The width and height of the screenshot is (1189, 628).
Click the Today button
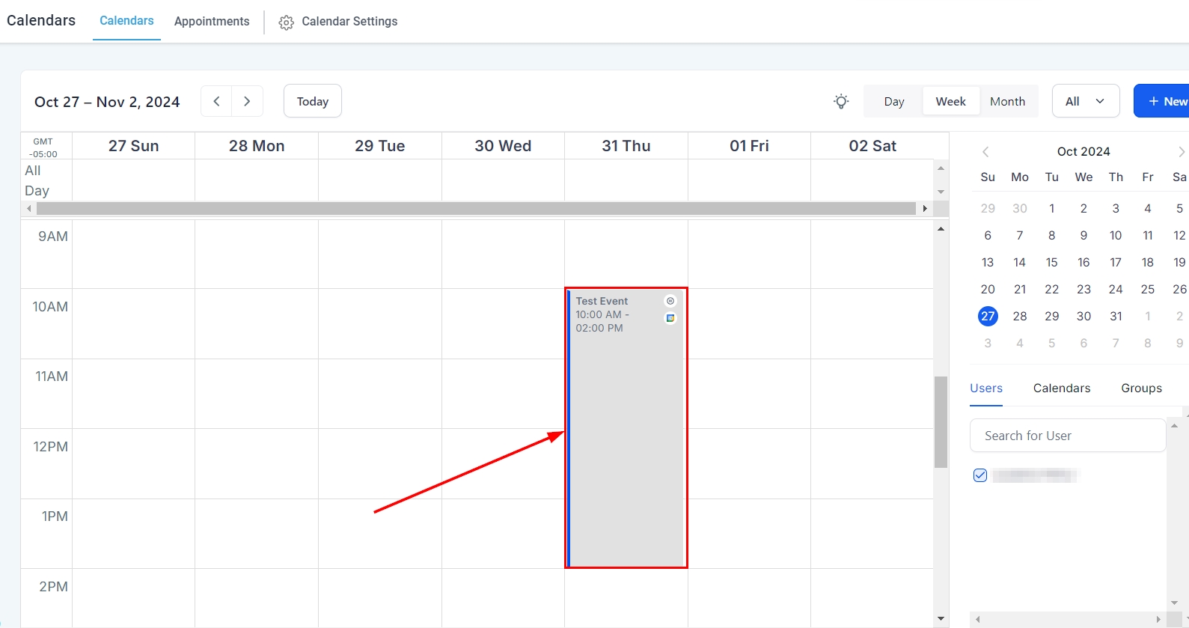[312, 102]
